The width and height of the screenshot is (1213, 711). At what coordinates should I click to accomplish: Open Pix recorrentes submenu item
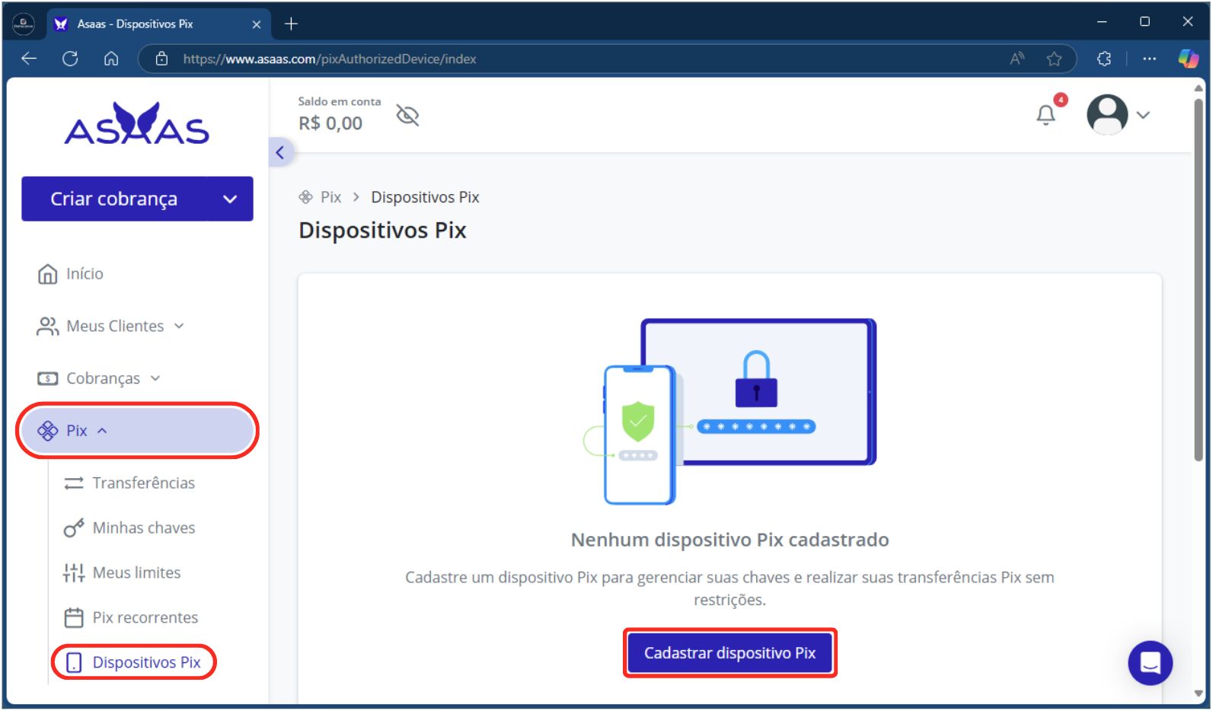131,618
